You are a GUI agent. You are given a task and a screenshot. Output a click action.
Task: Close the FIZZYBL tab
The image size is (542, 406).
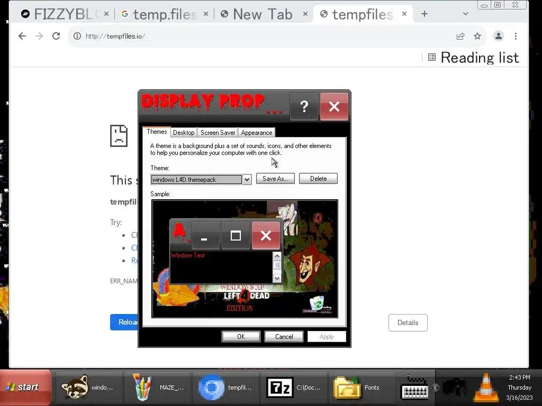point(106,14)
